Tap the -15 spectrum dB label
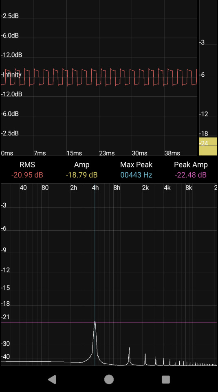The width and height of the screenshot is (218, 392). click(x=5, y=288)
